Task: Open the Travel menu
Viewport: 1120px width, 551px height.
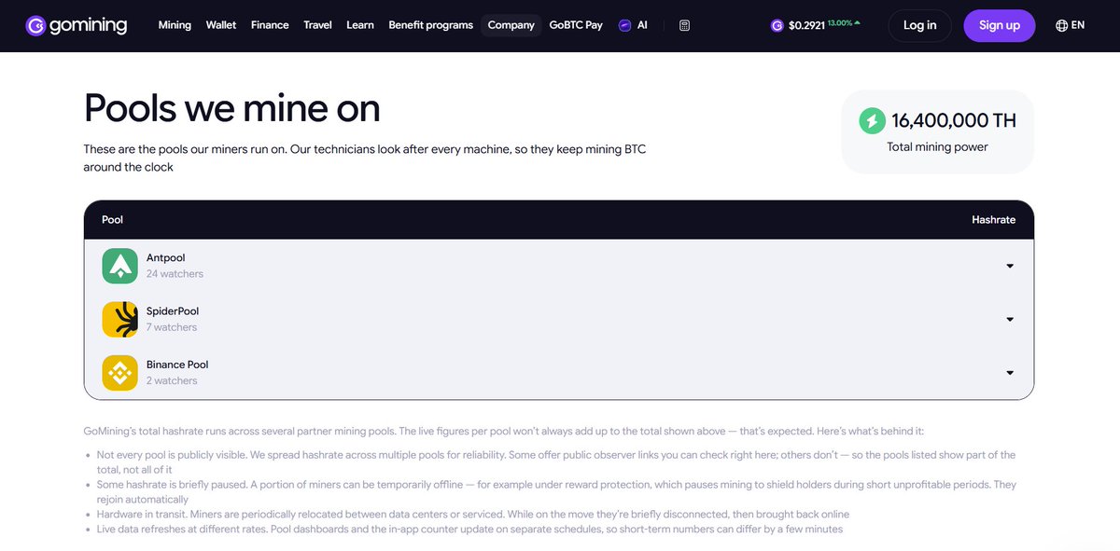Action: [317, 25]
